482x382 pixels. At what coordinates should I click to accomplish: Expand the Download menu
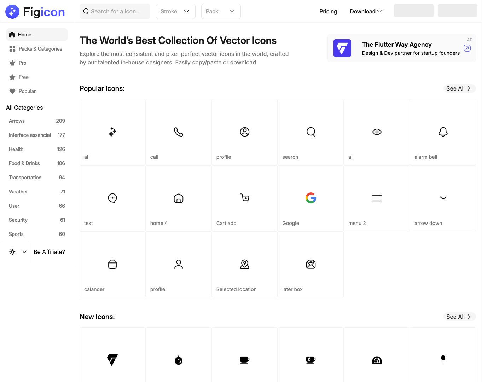366,11
